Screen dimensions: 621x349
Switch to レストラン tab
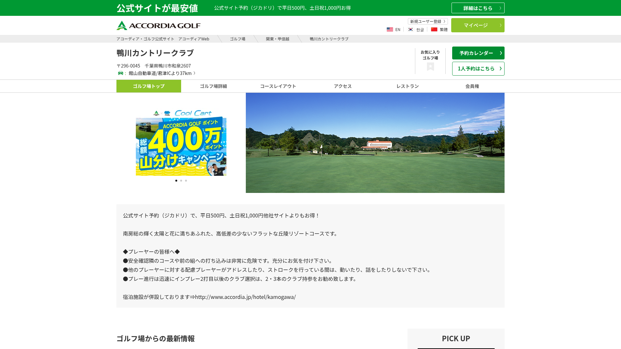click(408, 86)
